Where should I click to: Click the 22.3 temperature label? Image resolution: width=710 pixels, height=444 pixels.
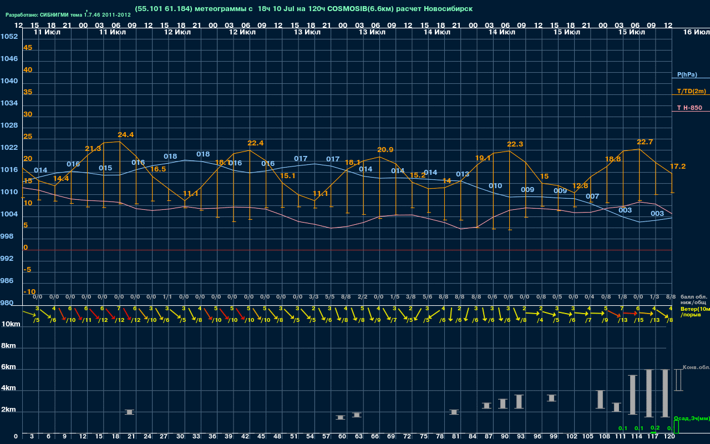(x=515, y=144)
